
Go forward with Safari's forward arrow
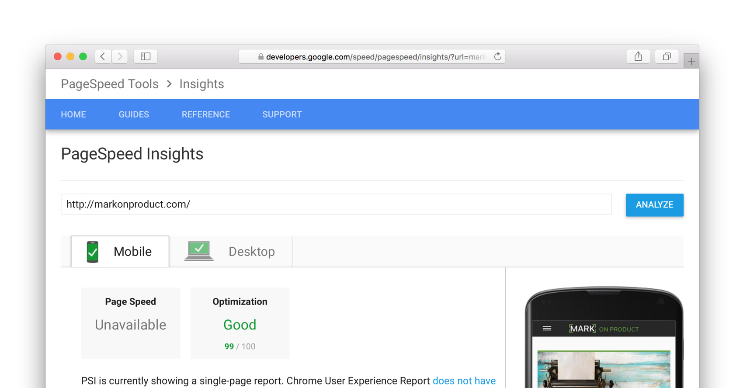120,56
